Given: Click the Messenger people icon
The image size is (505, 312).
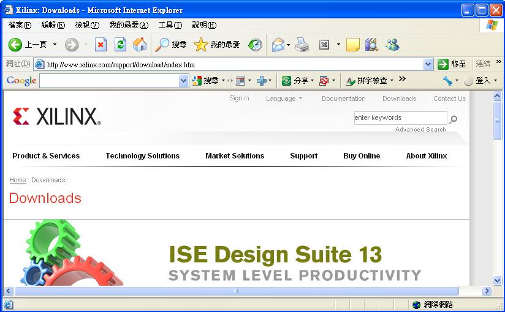Looking at the screenshot, I should click(392, 45).
